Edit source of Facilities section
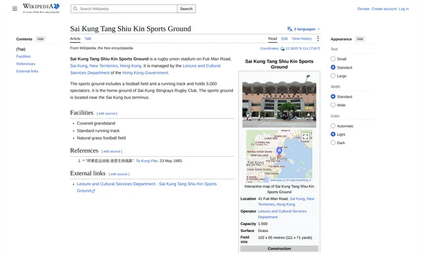 tap(107, 114)
